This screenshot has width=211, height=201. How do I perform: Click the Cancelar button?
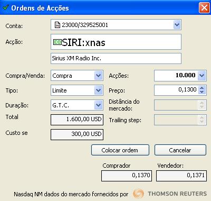coord(180,150)
